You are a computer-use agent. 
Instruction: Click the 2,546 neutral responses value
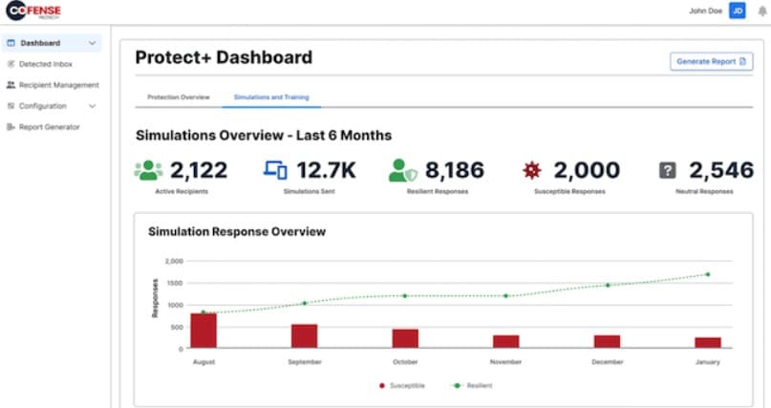click(x=721, y=171)
